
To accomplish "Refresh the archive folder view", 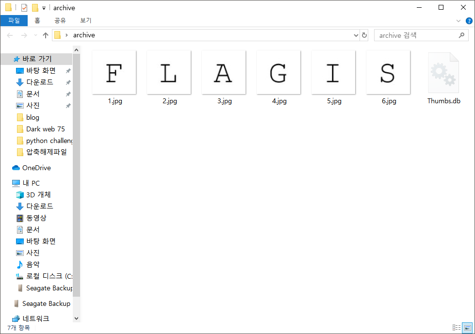I will (x=364, y=35).
